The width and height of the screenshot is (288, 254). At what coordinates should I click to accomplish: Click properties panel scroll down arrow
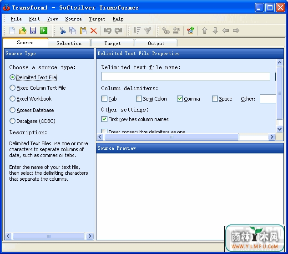(279, 129)
